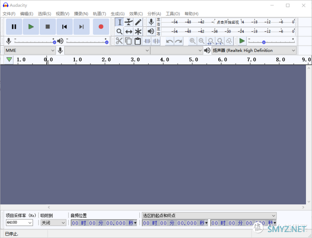This screenshot has height=238, width=312.
Task: Click the timeline pinned play head triangle
Action: coord(9,59)
